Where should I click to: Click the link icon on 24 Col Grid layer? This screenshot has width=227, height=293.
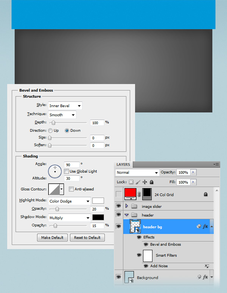[x=139, y=194]
